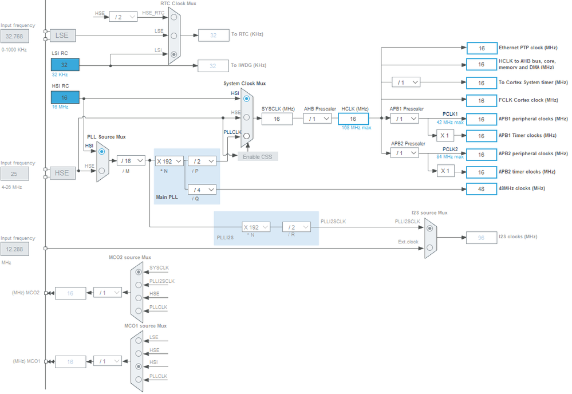
Task: Select HSE_RTC in RTC Clock Mux
Action: coord(174,17)
